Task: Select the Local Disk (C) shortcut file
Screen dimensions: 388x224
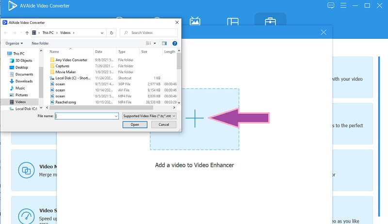Action: click(x=73, y=78)
